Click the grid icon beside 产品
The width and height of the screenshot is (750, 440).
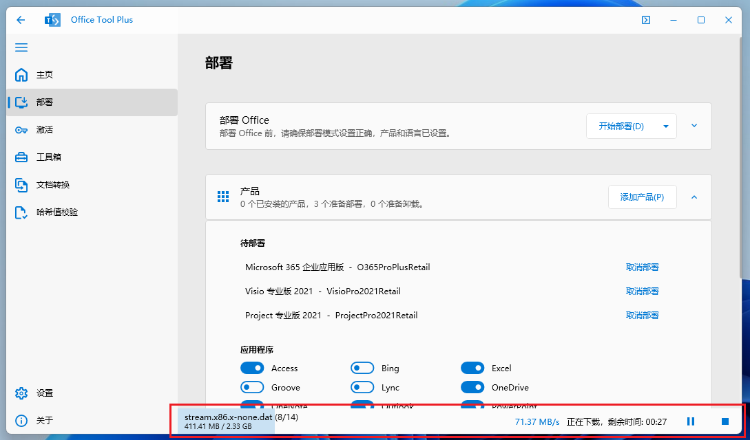coord(223,197)
